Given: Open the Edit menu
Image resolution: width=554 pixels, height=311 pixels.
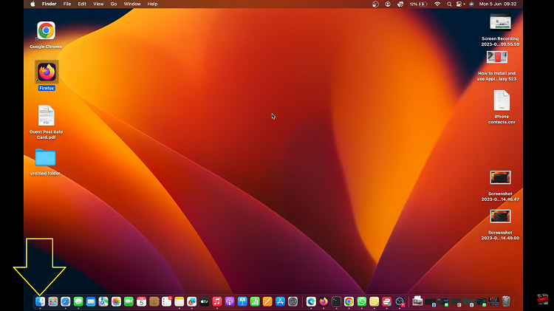Looking at the screenshot, I should [x=82, y=4].
